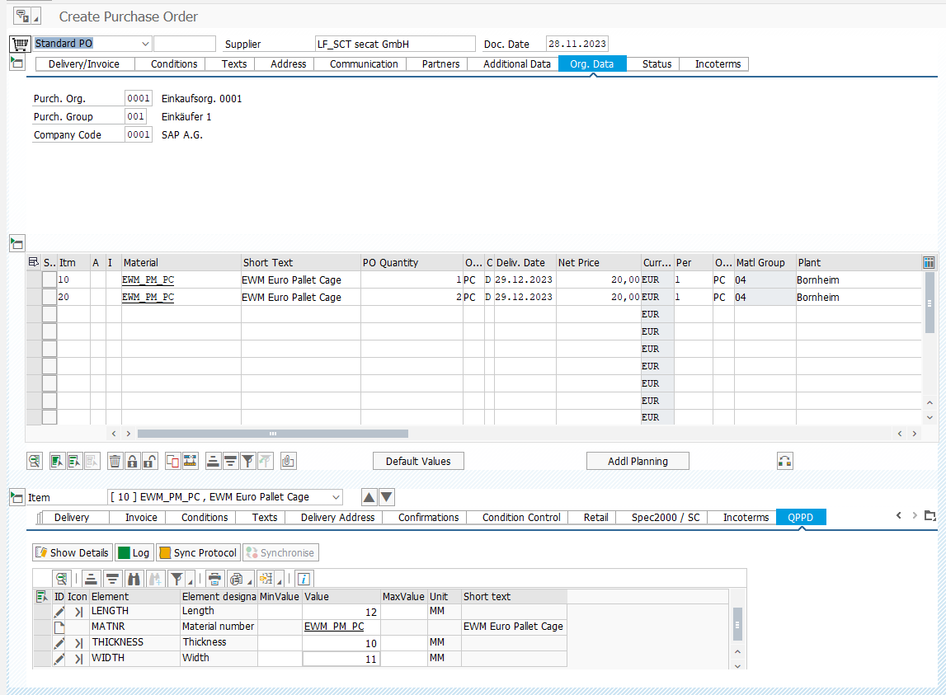Click the Addl Planning button
Screen dimensions: 946x695
pyautogui.click(x=637, y=461)
